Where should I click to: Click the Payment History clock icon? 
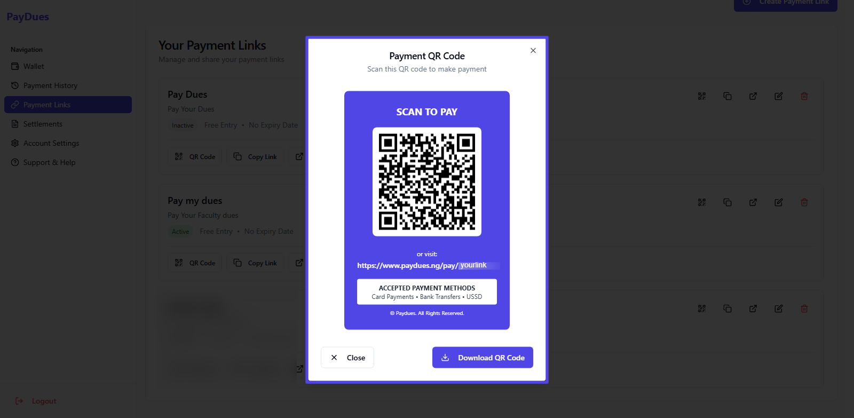pyautogui.click(x=15, y=85)
